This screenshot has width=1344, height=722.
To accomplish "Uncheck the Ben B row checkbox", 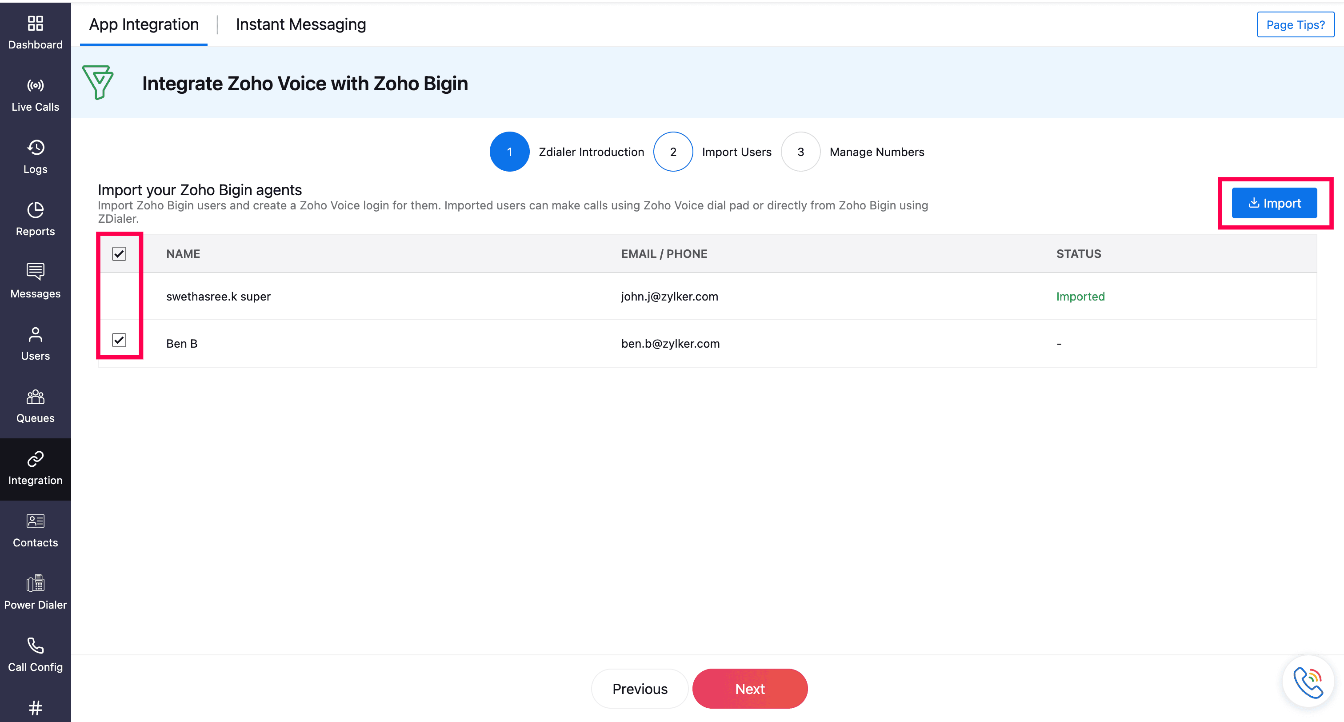I will [119, 341].
